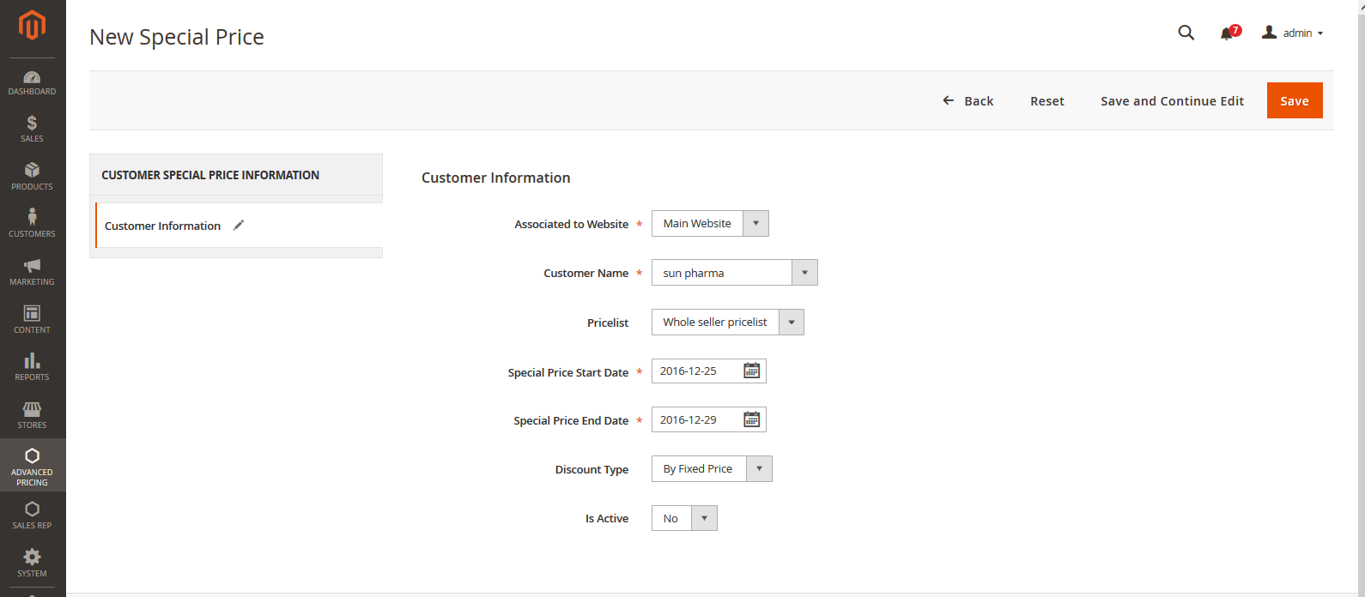Viewport: 1365px width, 597px height.
Task: Click Save and Continue Edit
Action: pos(1172,100)
